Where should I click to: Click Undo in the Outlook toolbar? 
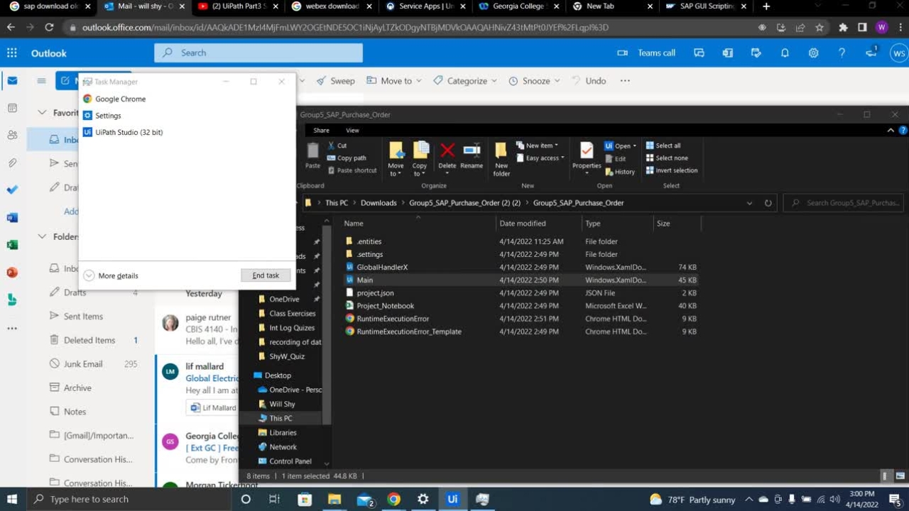click(x=589, y=81)
